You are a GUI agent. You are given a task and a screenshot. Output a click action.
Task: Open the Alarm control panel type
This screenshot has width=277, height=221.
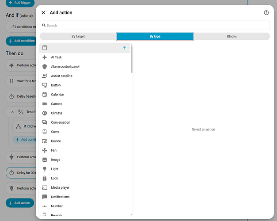point(85,67)
